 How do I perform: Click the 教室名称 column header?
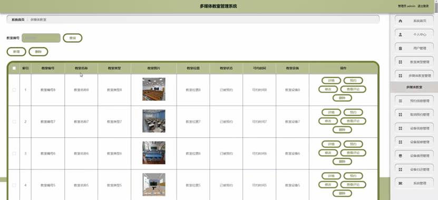[81, 68]
